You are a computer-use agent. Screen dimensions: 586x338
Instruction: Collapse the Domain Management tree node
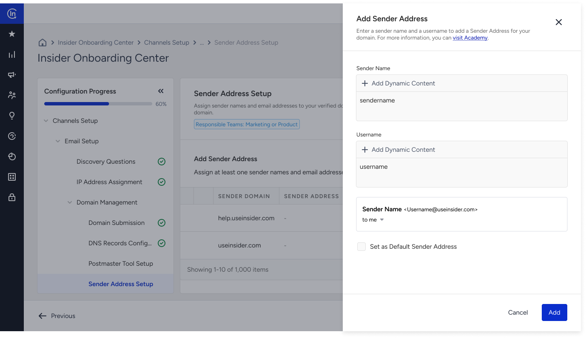click(x=70, y=202)
